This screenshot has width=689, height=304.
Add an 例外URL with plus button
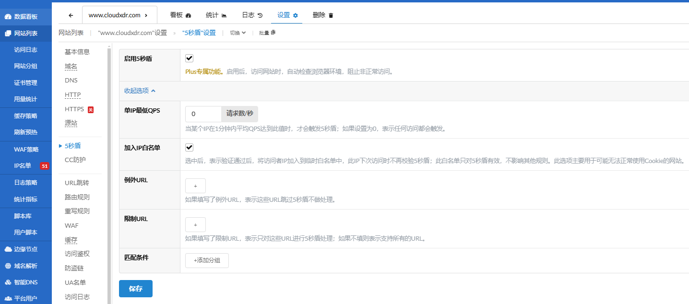tap(195, 186)
